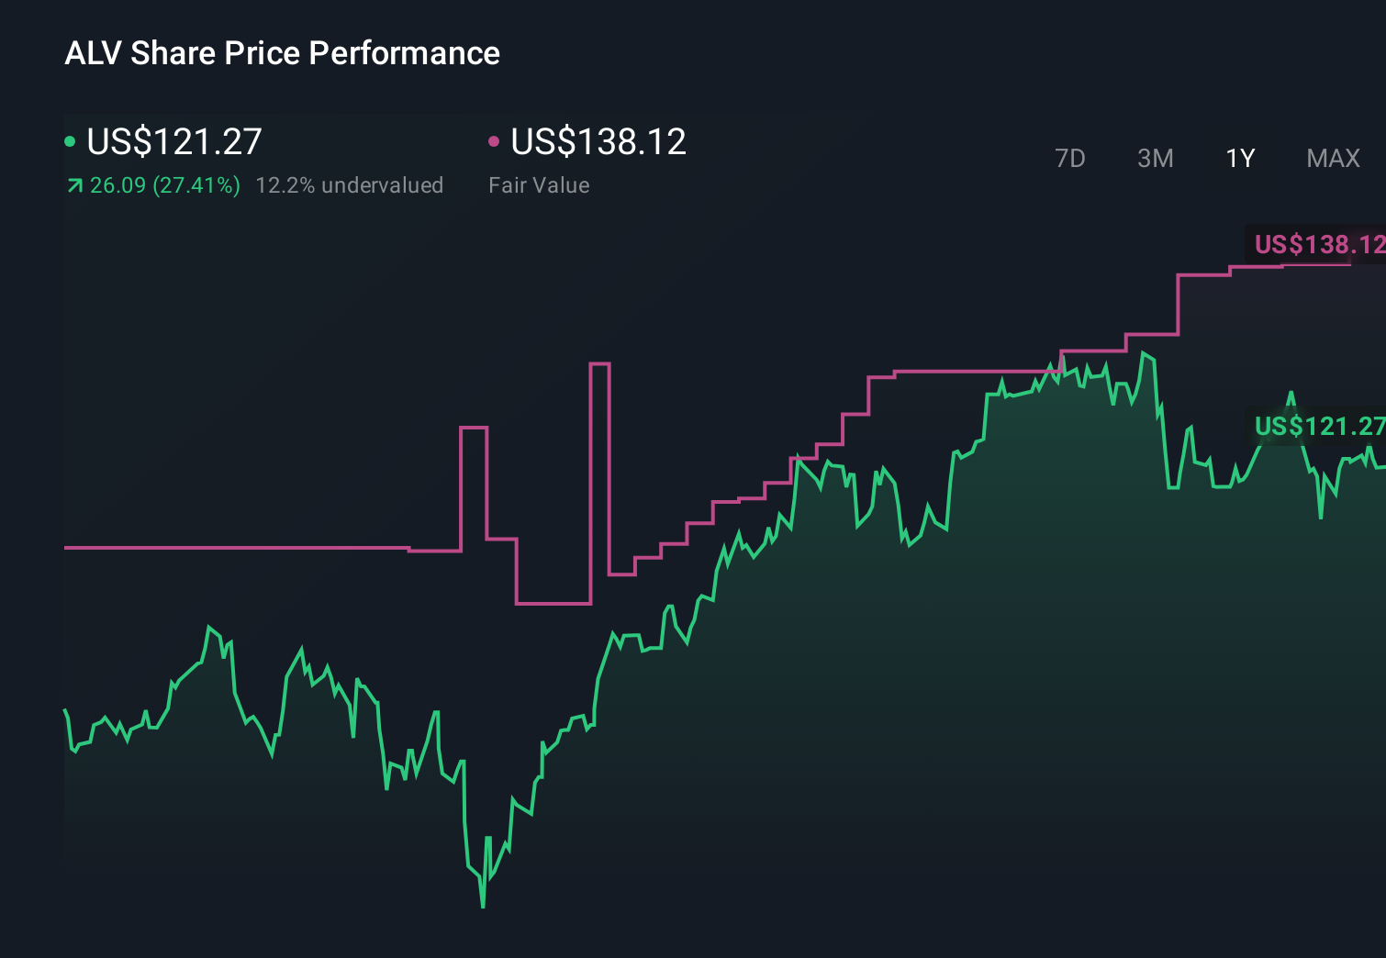Click the pink dot legend beside Fair Value
The image size is (1386, 958).
tap(495, 141)
